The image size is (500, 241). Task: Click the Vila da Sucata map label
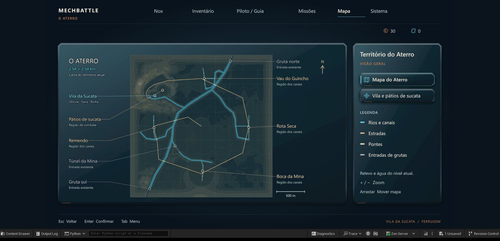[83, 96]
